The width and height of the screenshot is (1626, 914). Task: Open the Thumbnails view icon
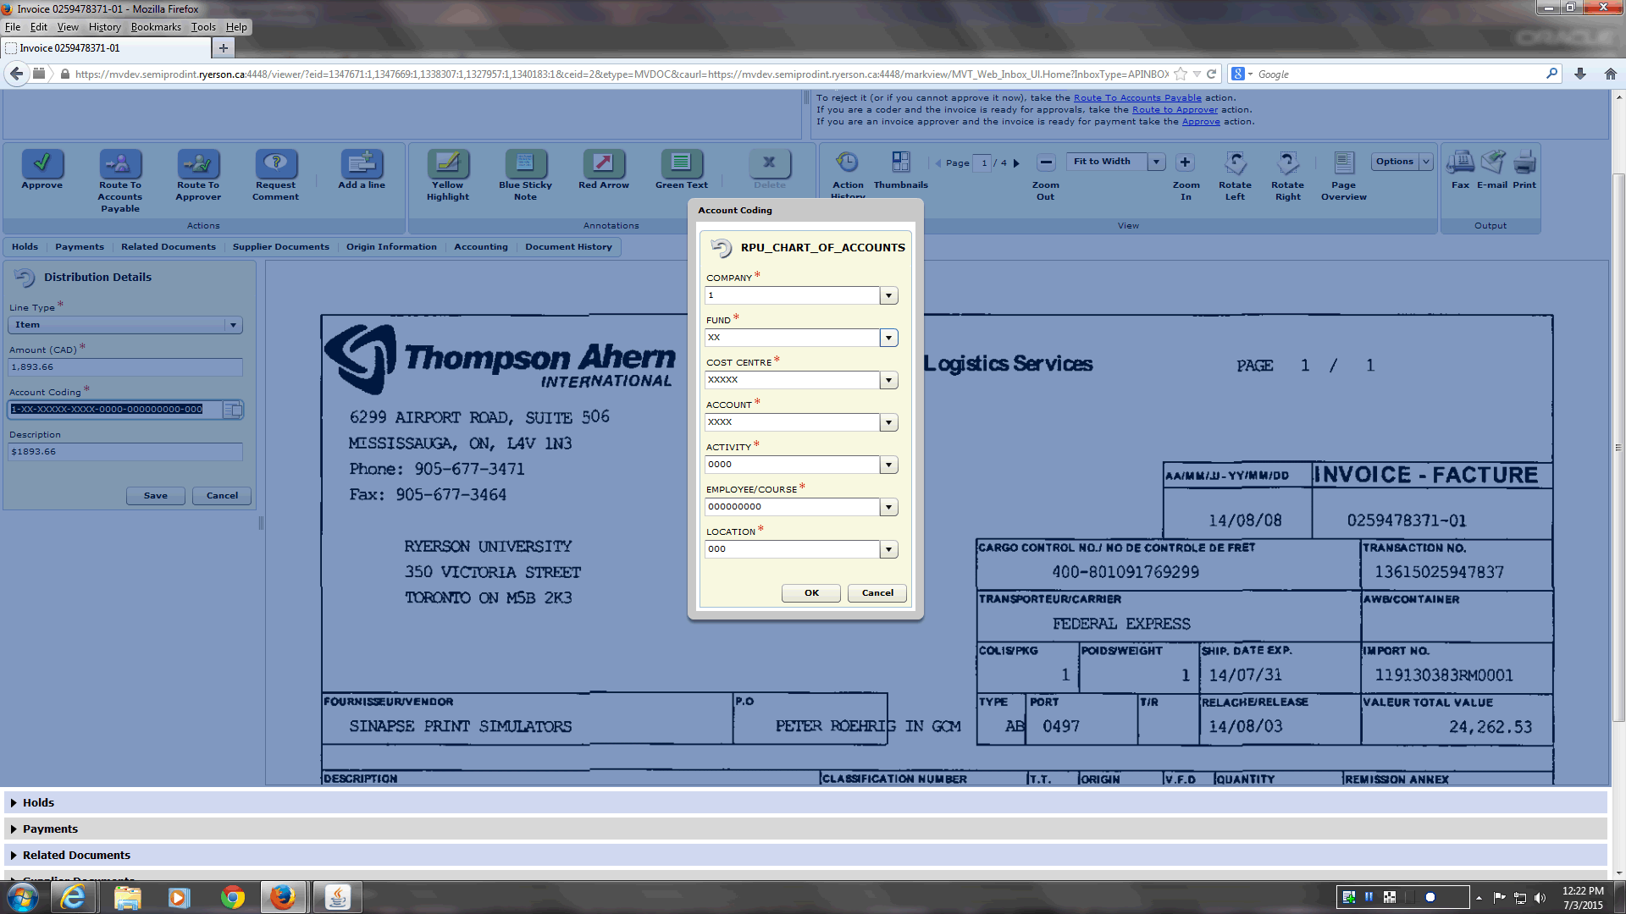900,162
